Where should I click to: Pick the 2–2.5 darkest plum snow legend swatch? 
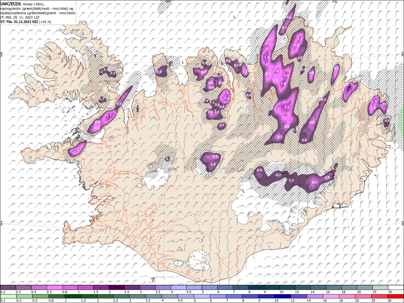[116, 287]
